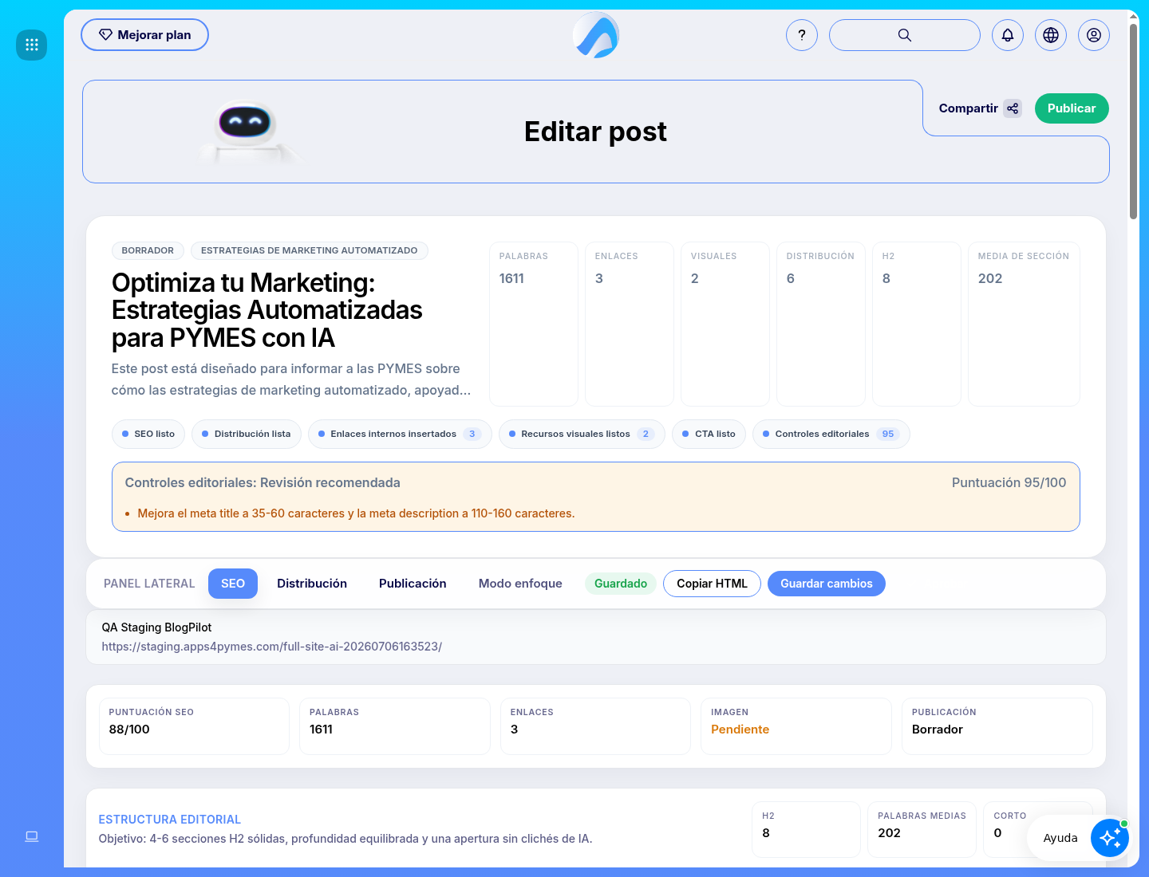The height and width of the screenshot is (877, 1149).
Task: Click Recursos visuales listos chip
Action: [x=582, y=434]
